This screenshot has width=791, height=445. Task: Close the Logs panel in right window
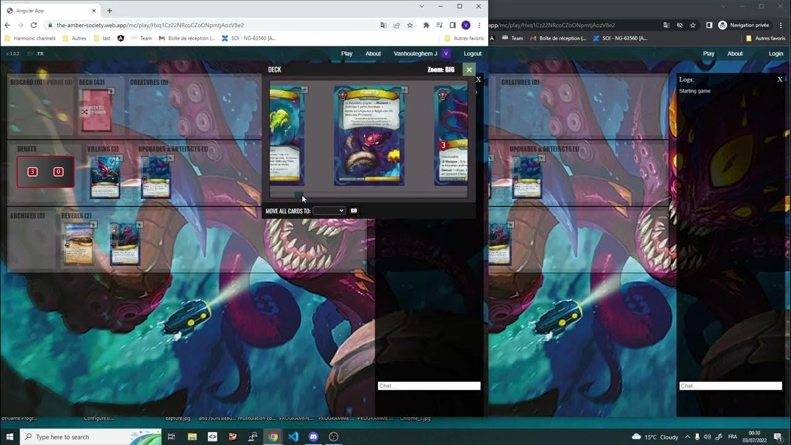780,79
